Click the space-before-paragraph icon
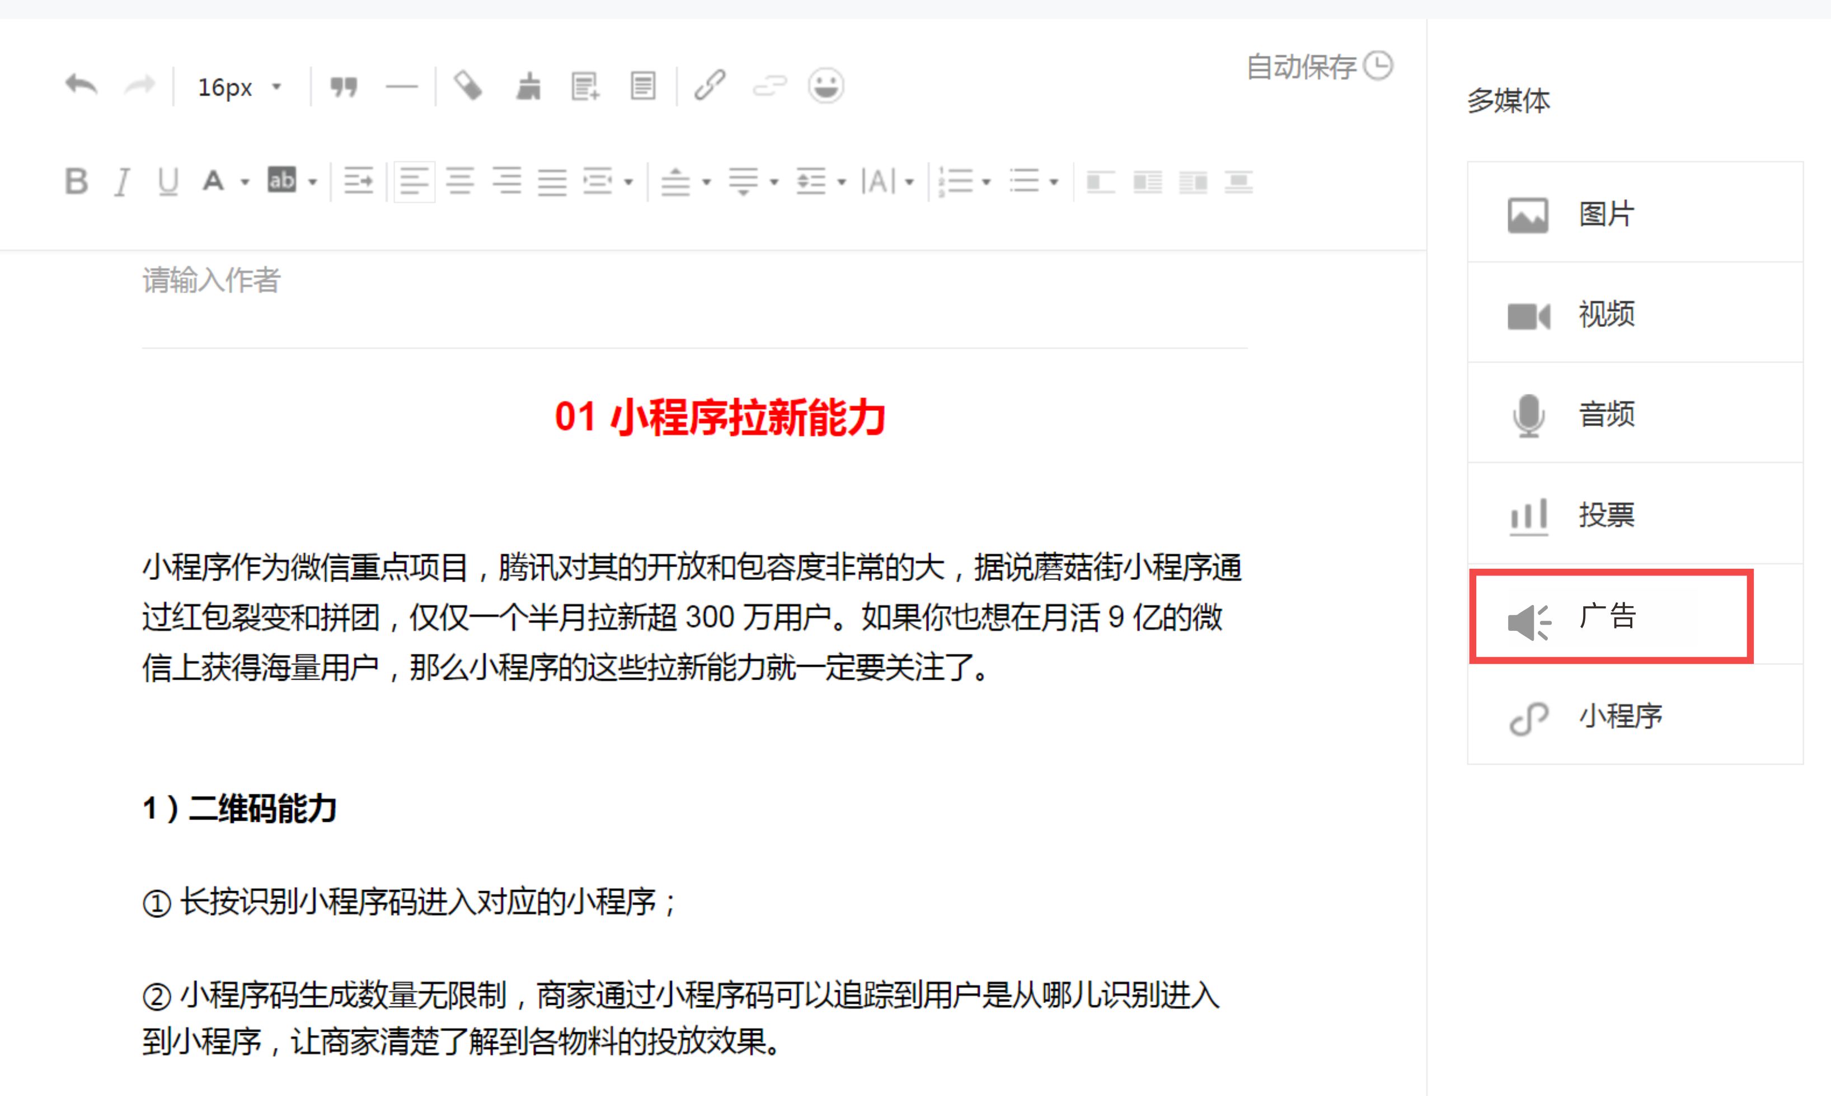Viewport: 1831px width, 1096px height. (675, 182)
